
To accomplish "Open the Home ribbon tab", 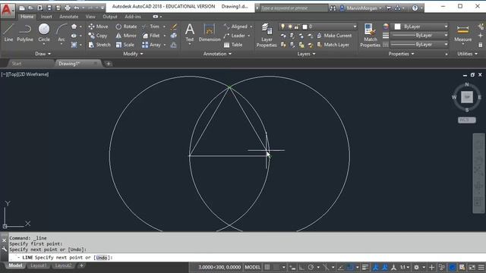I will [27, 17].
